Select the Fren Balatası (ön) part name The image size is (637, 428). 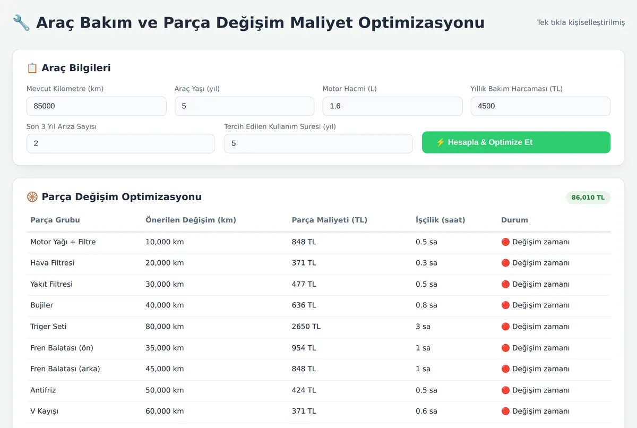[x=62, y=348]
